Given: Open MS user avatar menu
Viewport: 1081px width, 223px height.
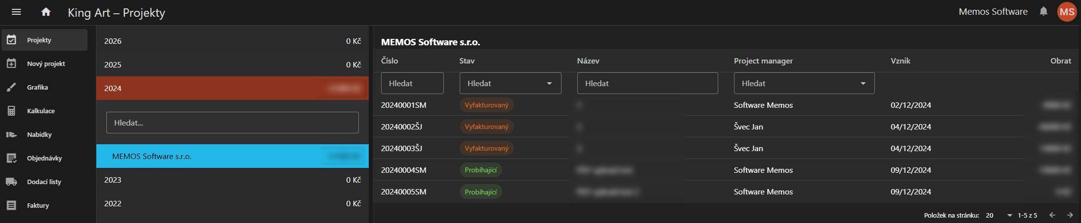Looking at the screenshot, I should (1067, 12).
